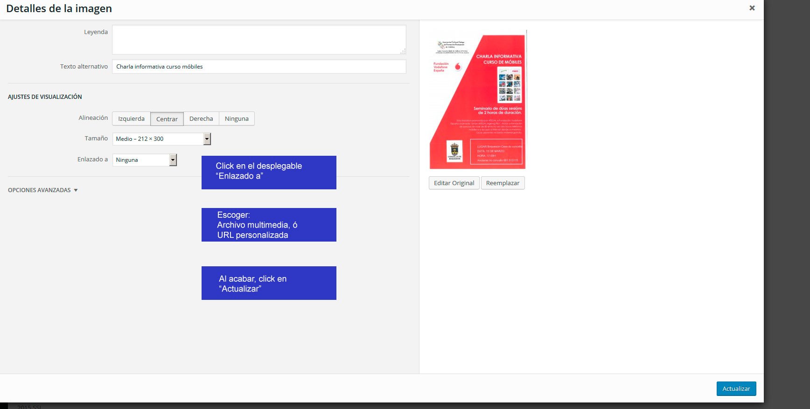Click the Alineación label
Viewport: 810px width, 409px height.
pos(93,118)
